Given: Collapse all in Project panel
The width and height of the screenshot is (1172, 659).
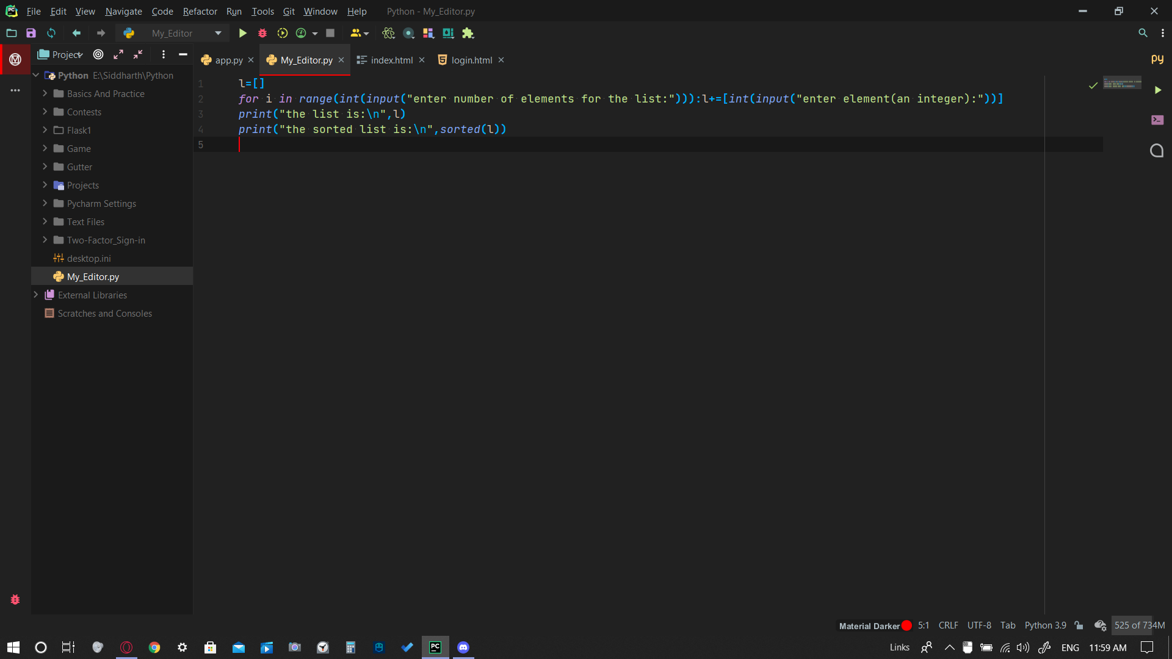Looking at the screenshot, I should coord(139,54).
